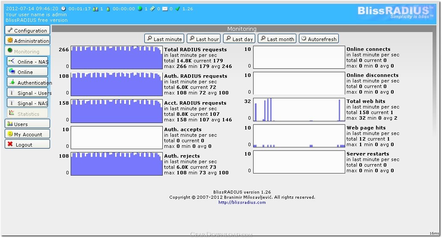The width and height of the screenshot is (442, 238).
Task: Open Signal - Users page
Action: (27, 92)
